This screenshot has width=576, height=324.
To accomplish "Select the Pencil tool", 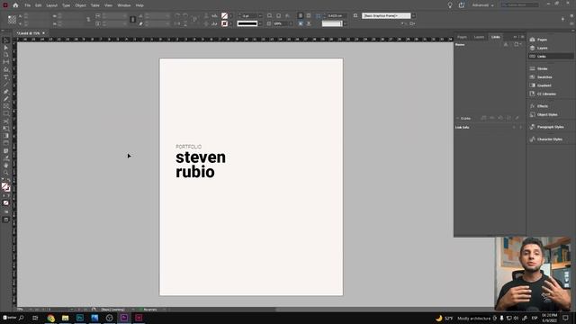I will (6, 99).
